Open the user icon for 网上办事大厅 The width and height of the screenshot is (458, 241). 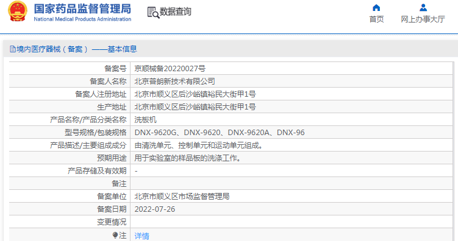tap(423, 7)
